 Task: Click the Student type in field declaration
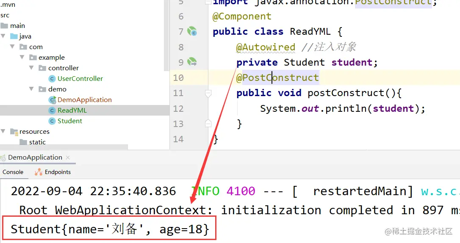pyautogui.click(x=304, y=62)
